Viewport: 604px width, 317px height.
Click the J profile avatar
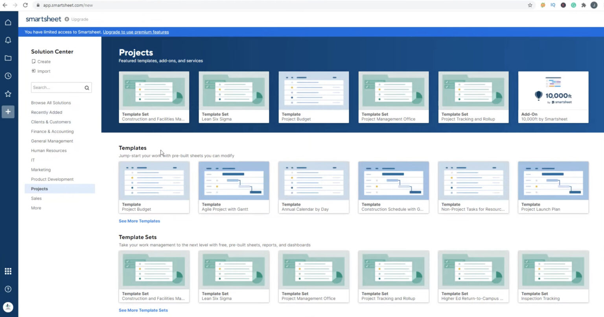point(594,5)
